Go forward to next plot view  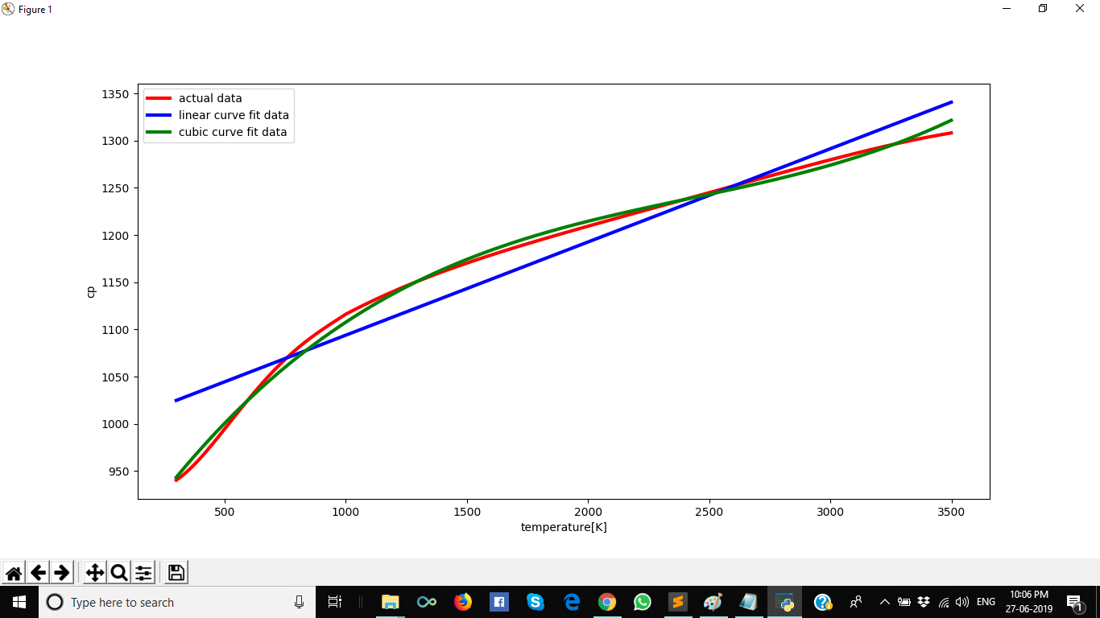pyautogui.click(x=62, y=573)
